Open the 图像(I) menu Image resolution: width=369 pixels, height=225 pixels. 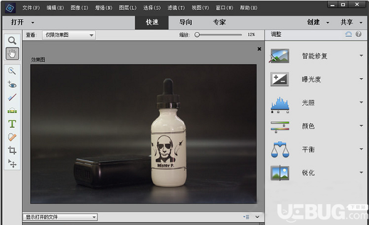pos(79,8)
